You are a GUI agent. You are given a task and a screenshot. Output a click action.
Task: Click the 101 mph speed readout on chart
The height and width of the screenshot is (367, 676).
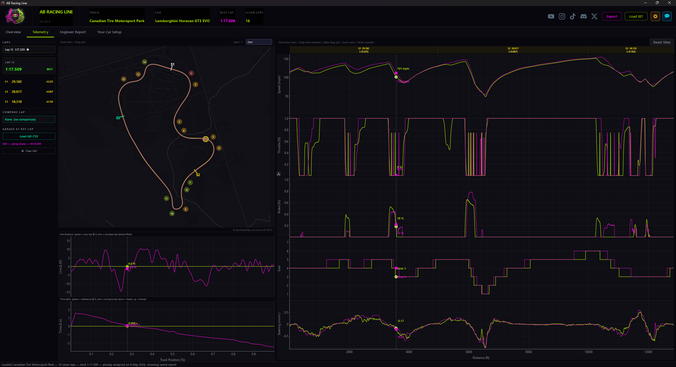tap(403, 69)
